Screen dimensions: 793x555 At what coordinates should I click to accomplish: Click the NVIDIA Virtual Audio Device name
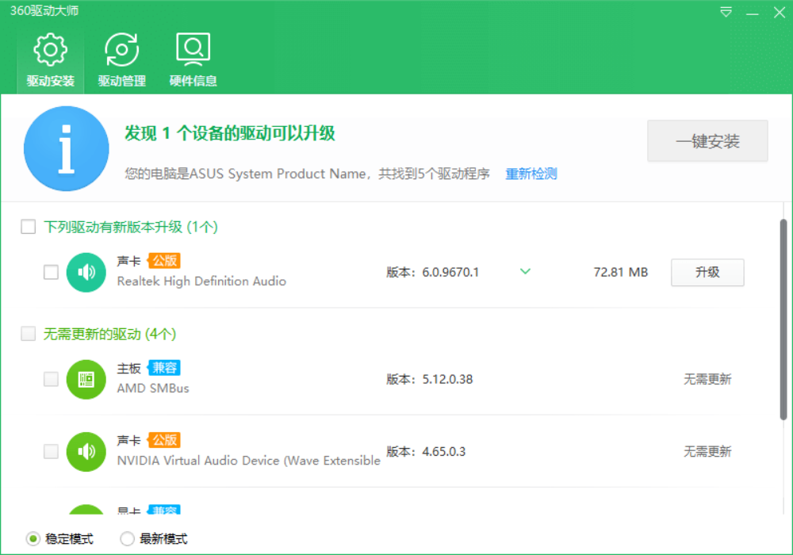pyautogui.click(x=248, y=461)
